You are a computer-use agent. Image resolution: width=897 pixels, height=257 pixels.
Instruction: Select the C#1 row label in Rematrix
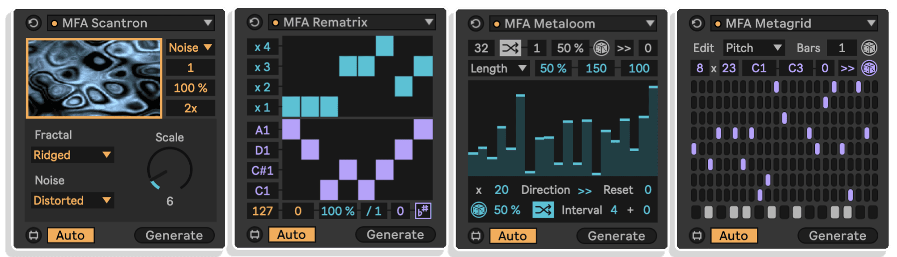coord(263,170)
